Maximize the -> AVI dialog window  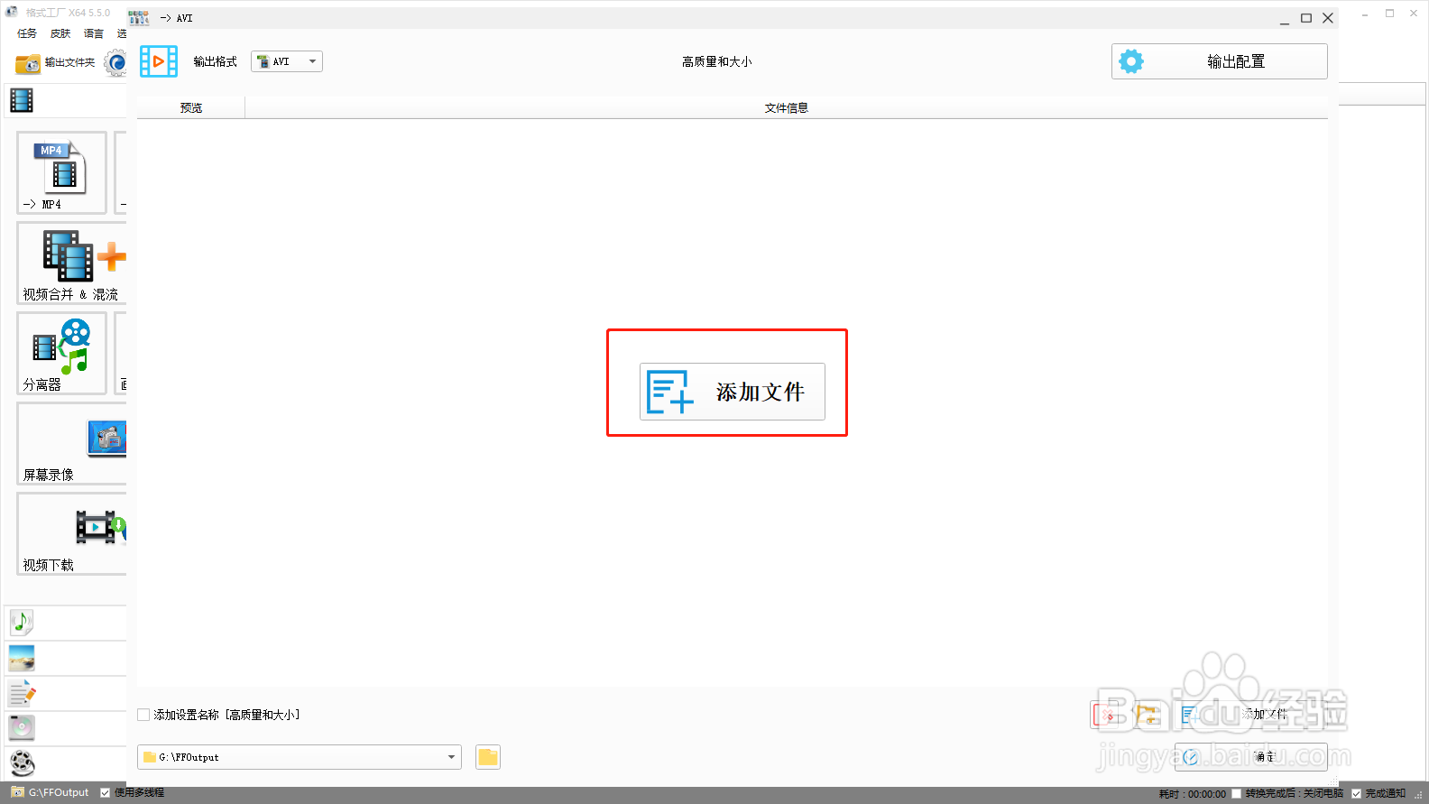click(1305, 18)
